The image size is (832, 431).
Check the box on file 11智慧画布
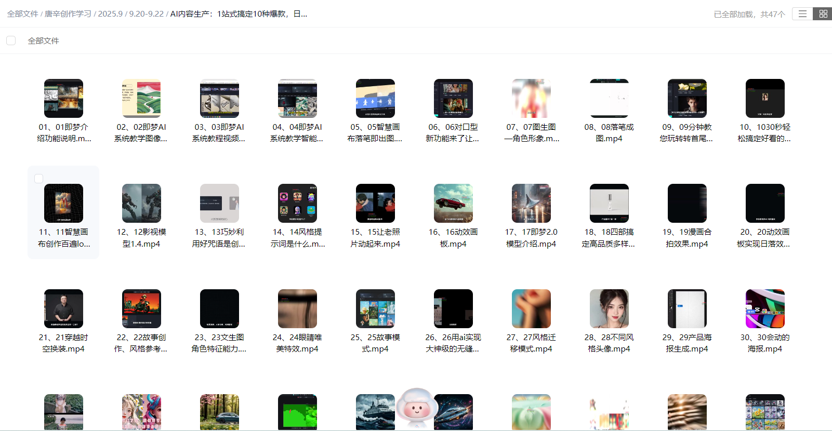click(38, 179)
